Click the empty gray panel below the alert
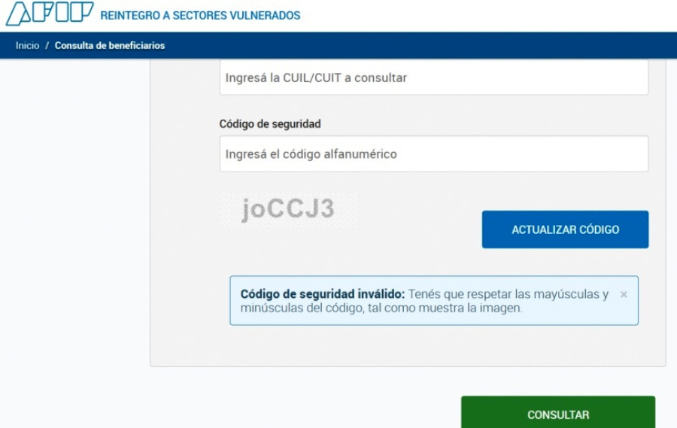The height and width of the screenshot is (428, 677). tap(408, 345)
